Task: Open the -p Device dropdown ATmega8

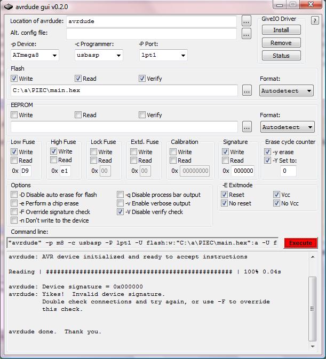Action: [35, 55]
